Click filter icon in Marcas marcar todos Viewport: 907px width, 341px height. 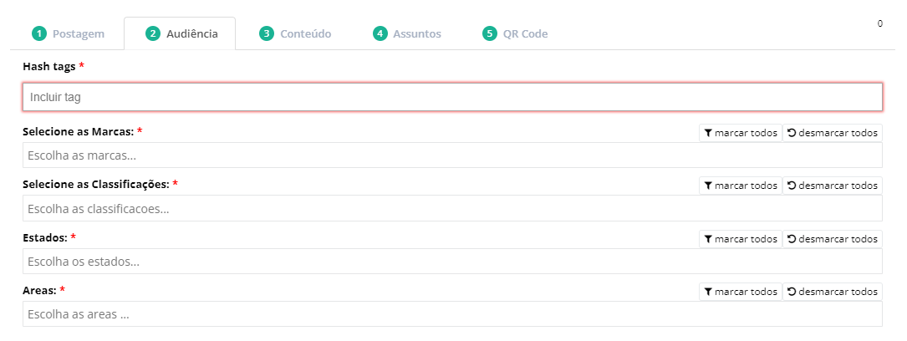[x=708, y=133]
